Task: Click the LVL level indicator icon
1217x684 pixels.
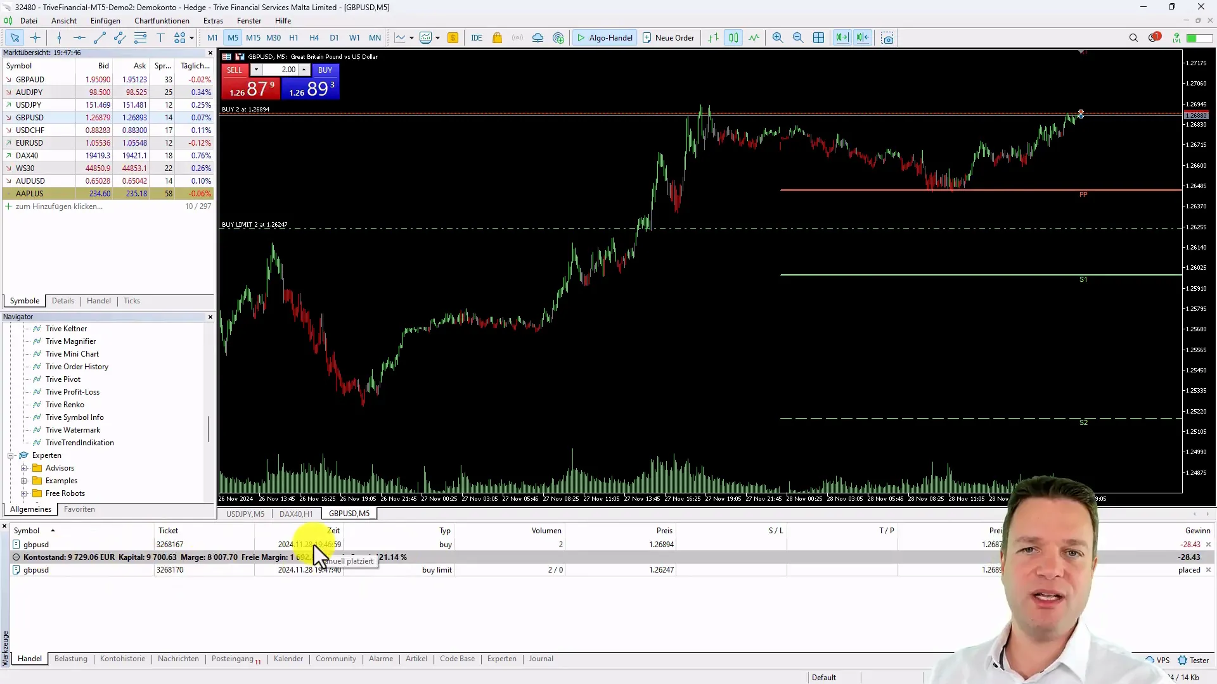Action: click(x=1176, y=38)
